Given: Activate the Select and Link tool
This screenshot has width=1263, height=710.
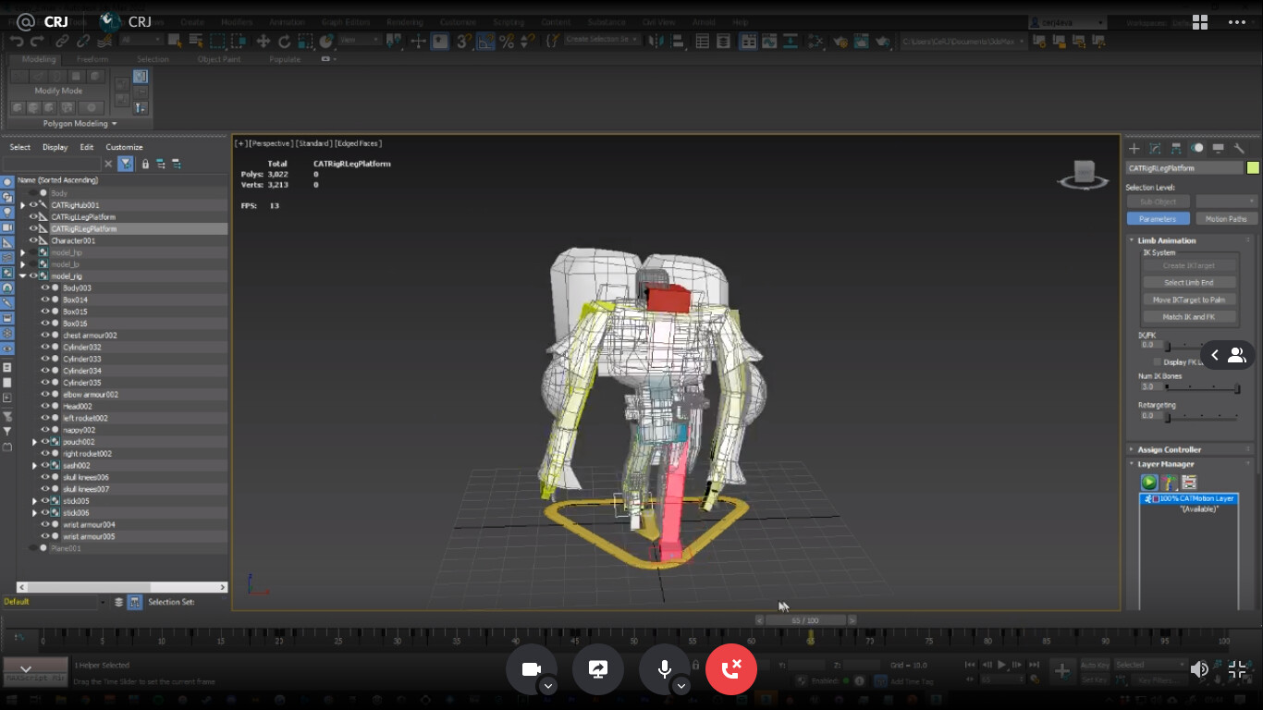Looking at the screenshot, I should 63,41.
